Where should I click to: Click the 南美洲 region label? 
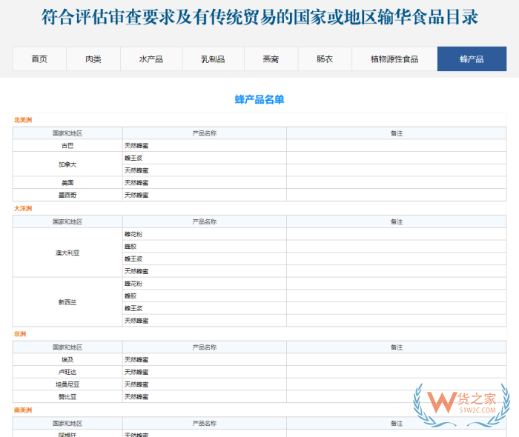[23, 410]
